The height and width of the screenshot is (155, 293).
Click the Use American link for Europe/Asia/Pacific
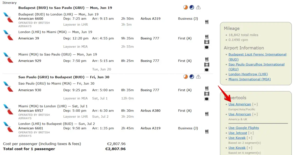(x=239, y=104)
